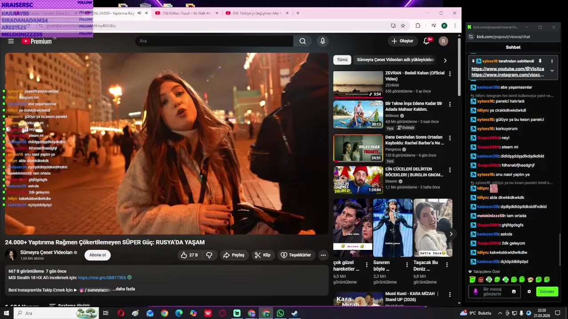Open Microsoft Edge from the taskbar
The width and height of the screenshot is (568, 319).
point(179,313)
